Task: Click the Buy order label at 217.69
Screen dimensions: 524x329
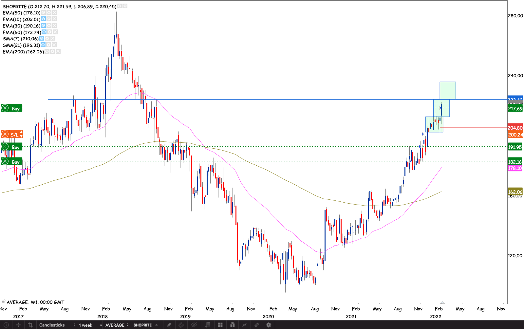Action: click(x=15, y=108)
